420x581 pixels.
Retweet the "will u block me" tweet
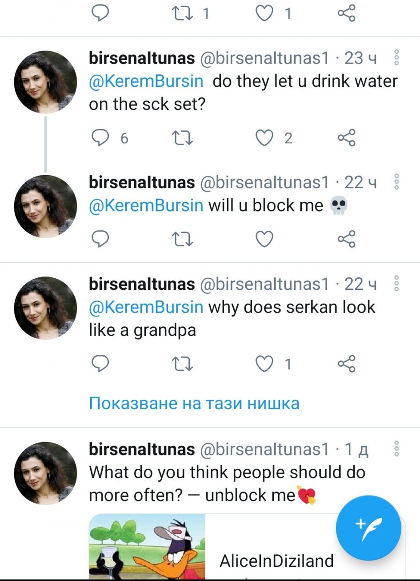pos(182,240)
